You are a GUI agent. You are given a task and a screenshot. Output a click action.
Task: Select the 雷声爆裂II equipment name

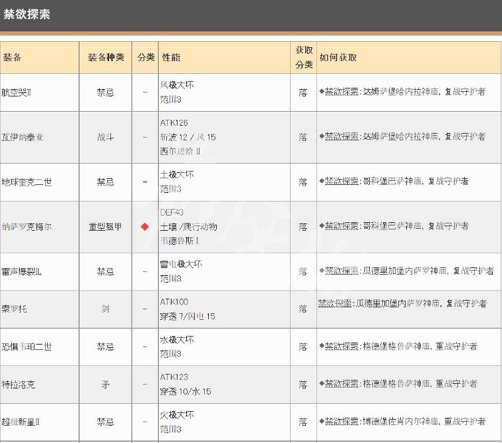(21, 272)
